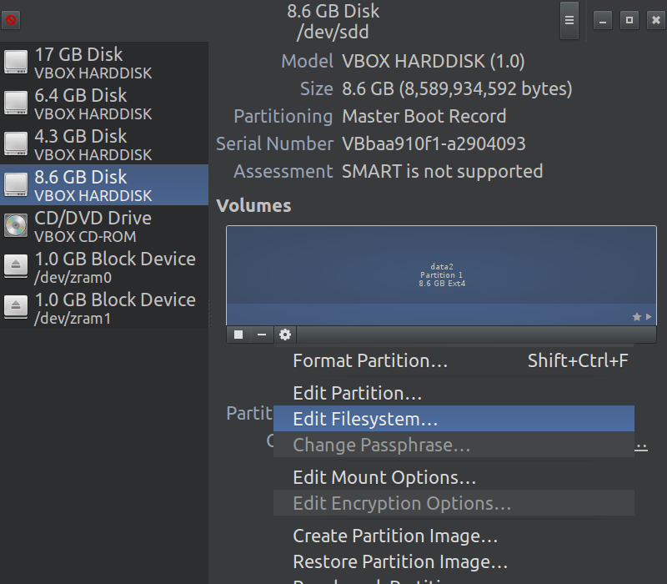Screen dimensions: 667x584
Task: Choose Format Partition from the menu
Action: point(370,360)
